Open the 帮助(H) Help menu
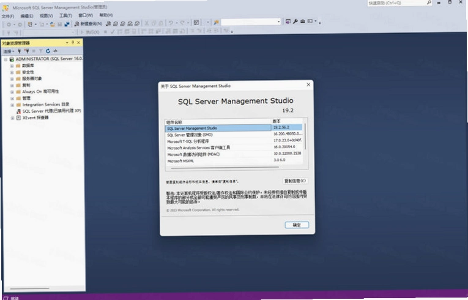 (x=106, y=15)
